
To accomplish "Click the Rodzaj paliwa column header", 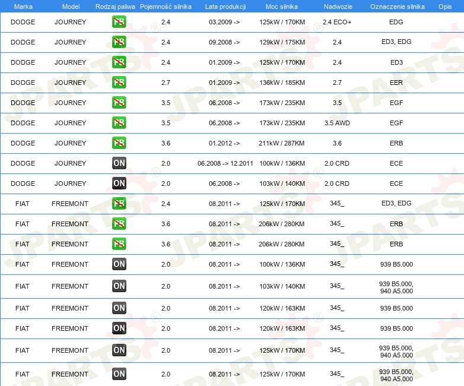I will coord(115,7).
